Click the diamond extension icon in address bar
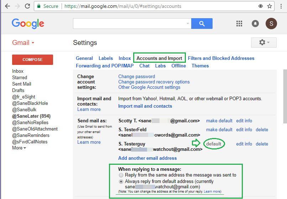287x199 pixels. (x=260, y=6)
